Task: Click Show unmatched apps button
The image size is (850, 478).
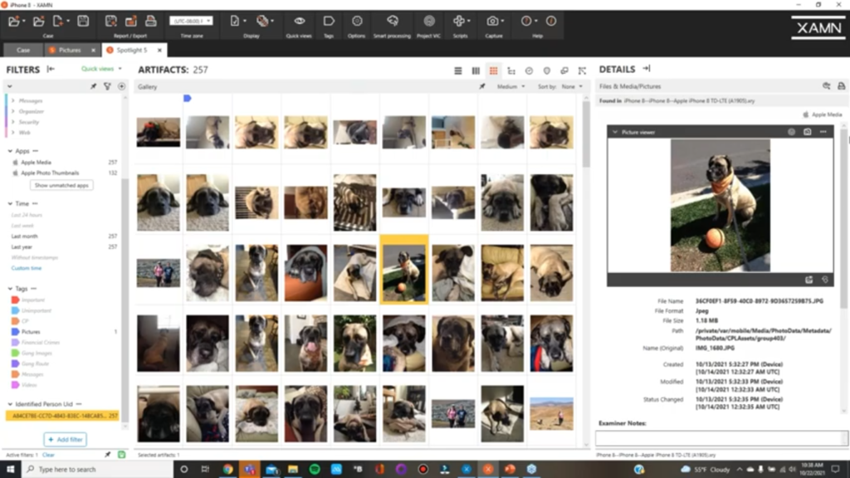Action: click(x=61, y=185)
